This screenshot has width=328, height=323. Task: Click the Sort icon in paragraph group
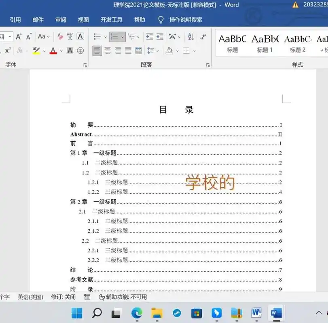click(190, 37)
